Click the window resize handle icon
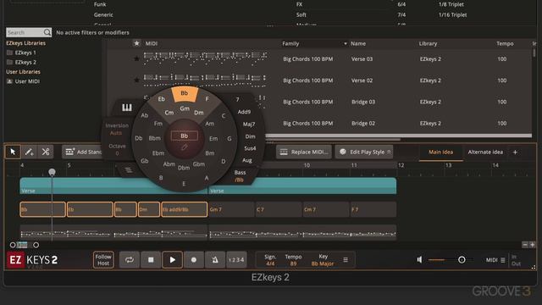This screenshot has width=542, height=305. tap(534, 268)
